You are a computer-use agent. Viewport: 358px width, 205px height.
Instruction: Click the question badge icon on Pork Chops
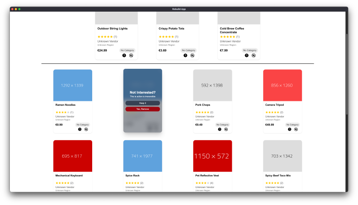[220, 129]
